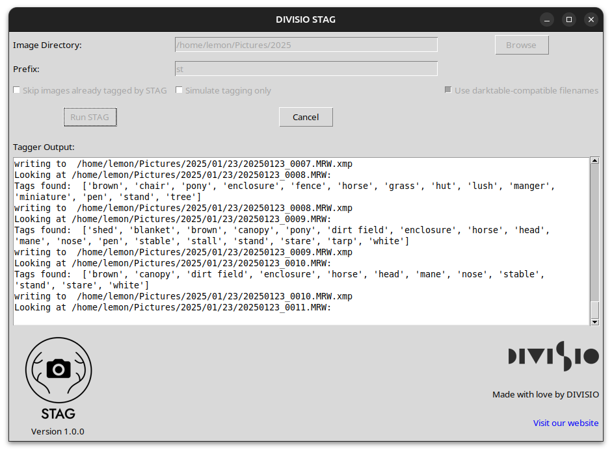Click the tags line beginning 'mane', 'nose', 'pen'
612x452 pixels.
(x=212, y=241)
